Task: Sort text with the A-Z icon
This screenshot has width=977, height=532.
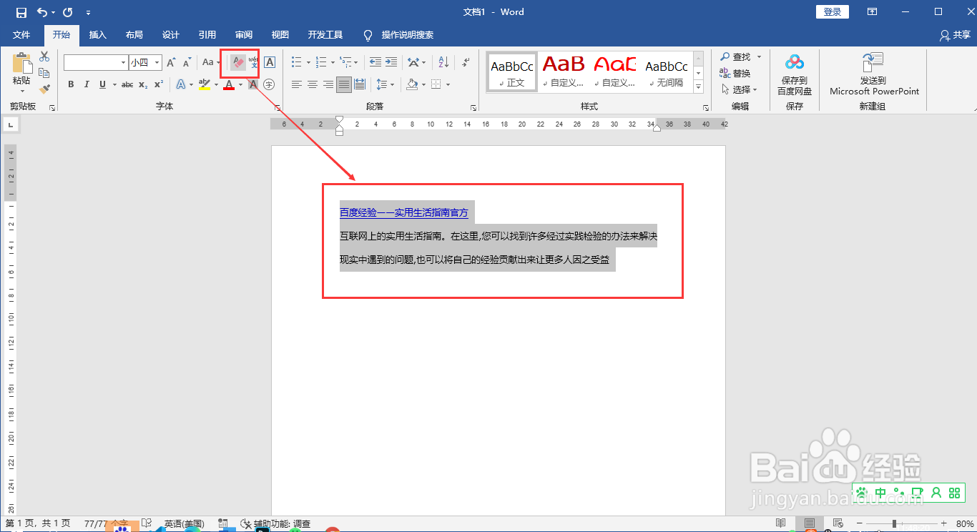Action: click(443, 63)
